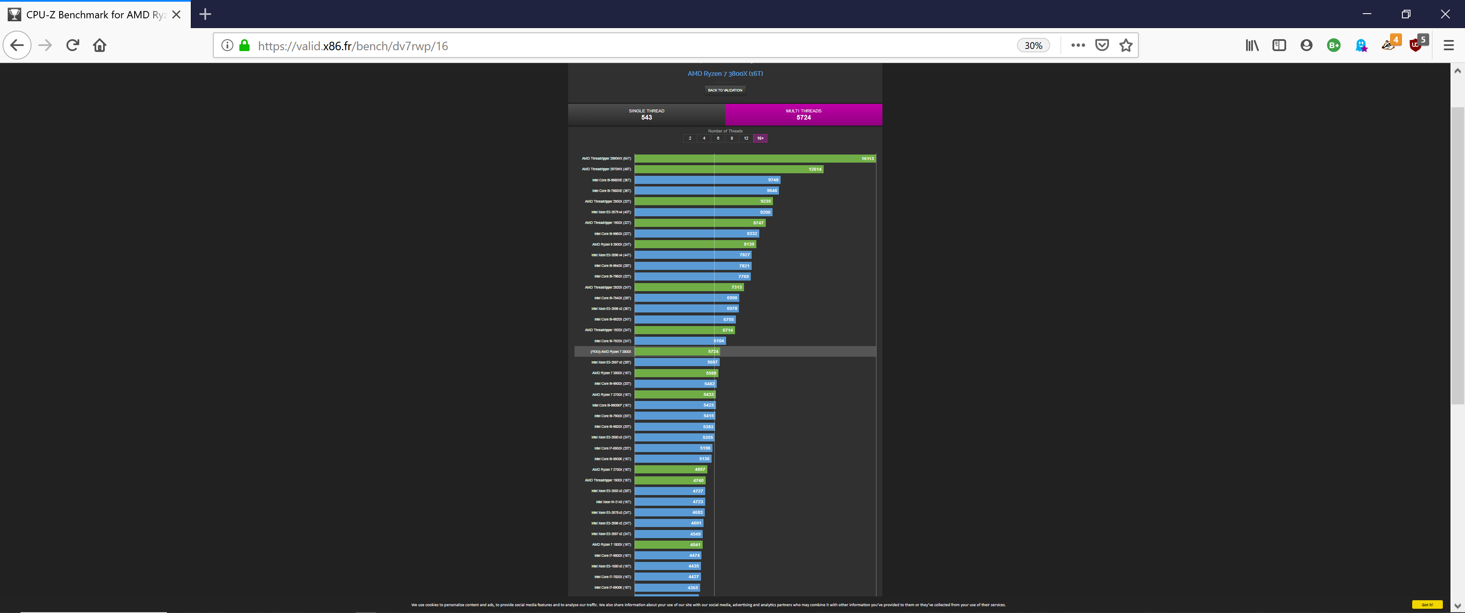Open a new browser tab

pyautogui.click(x=205, y=14)
